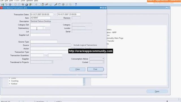The image size is (181, 102).
Task: Click the Next Step toolbar icon
Action: (x=19, y=5)
